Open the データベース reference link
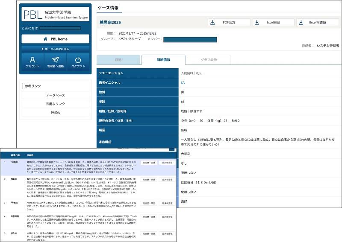The image size is (342, 242). (56, 95)
